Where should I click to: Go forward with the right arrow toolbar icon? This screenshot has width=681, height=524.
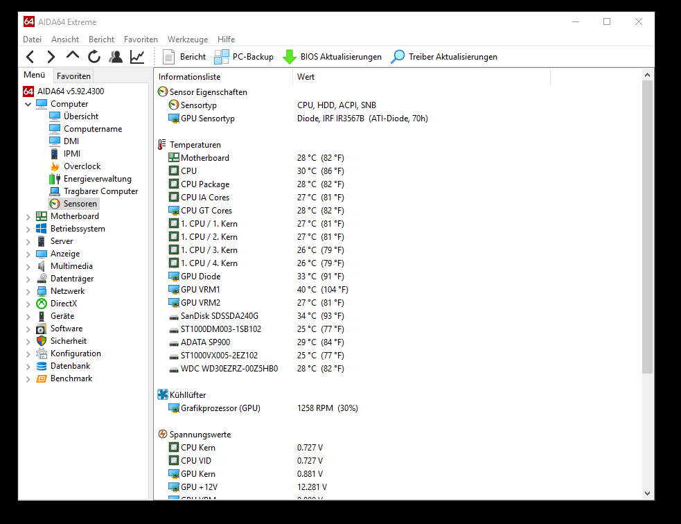[x=51, y=57]
